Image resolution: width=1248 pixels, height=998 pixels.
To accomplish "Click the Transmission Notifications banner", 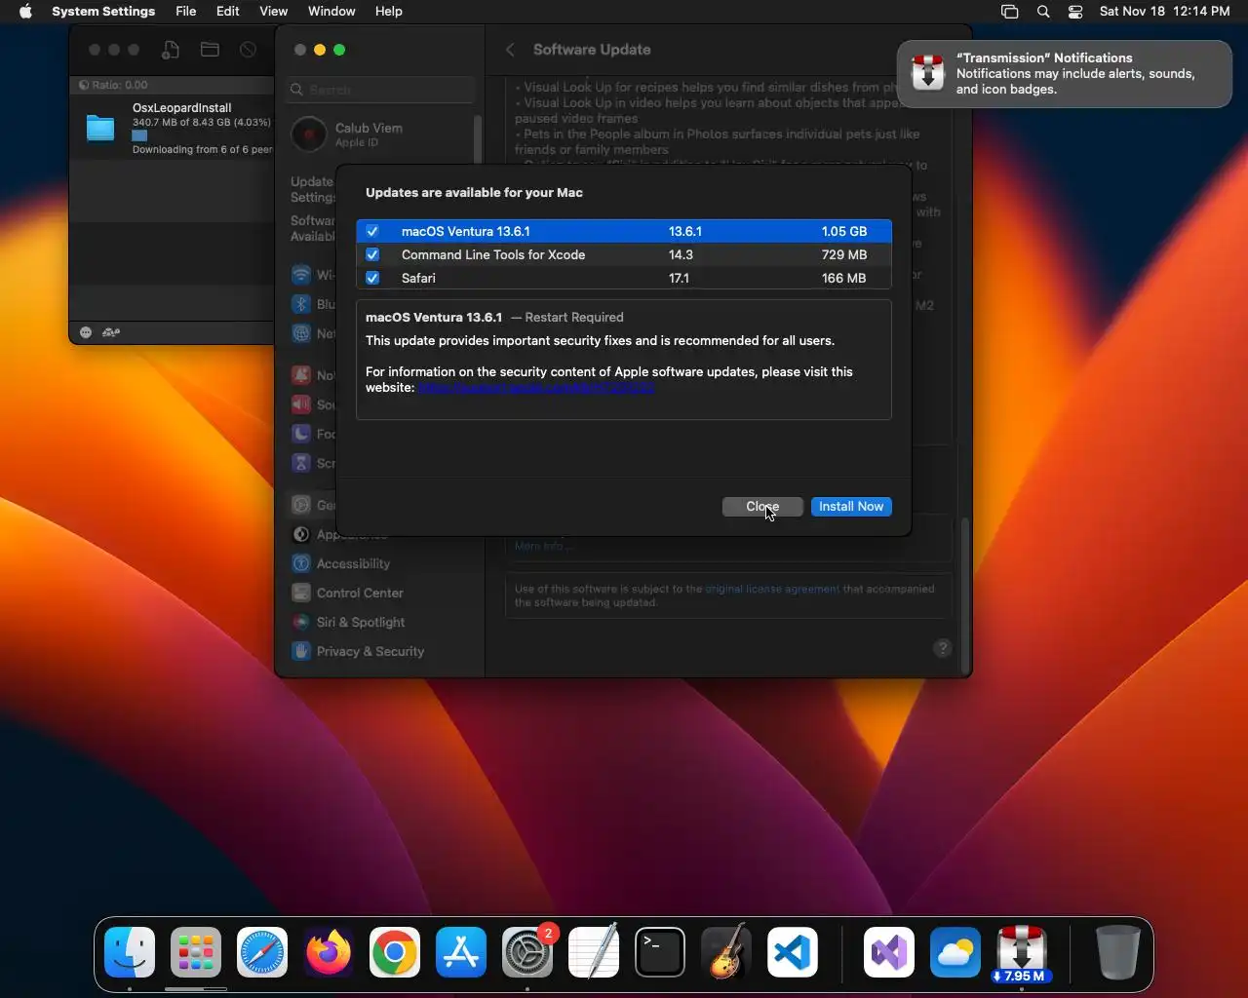I will coord(1065,73).
